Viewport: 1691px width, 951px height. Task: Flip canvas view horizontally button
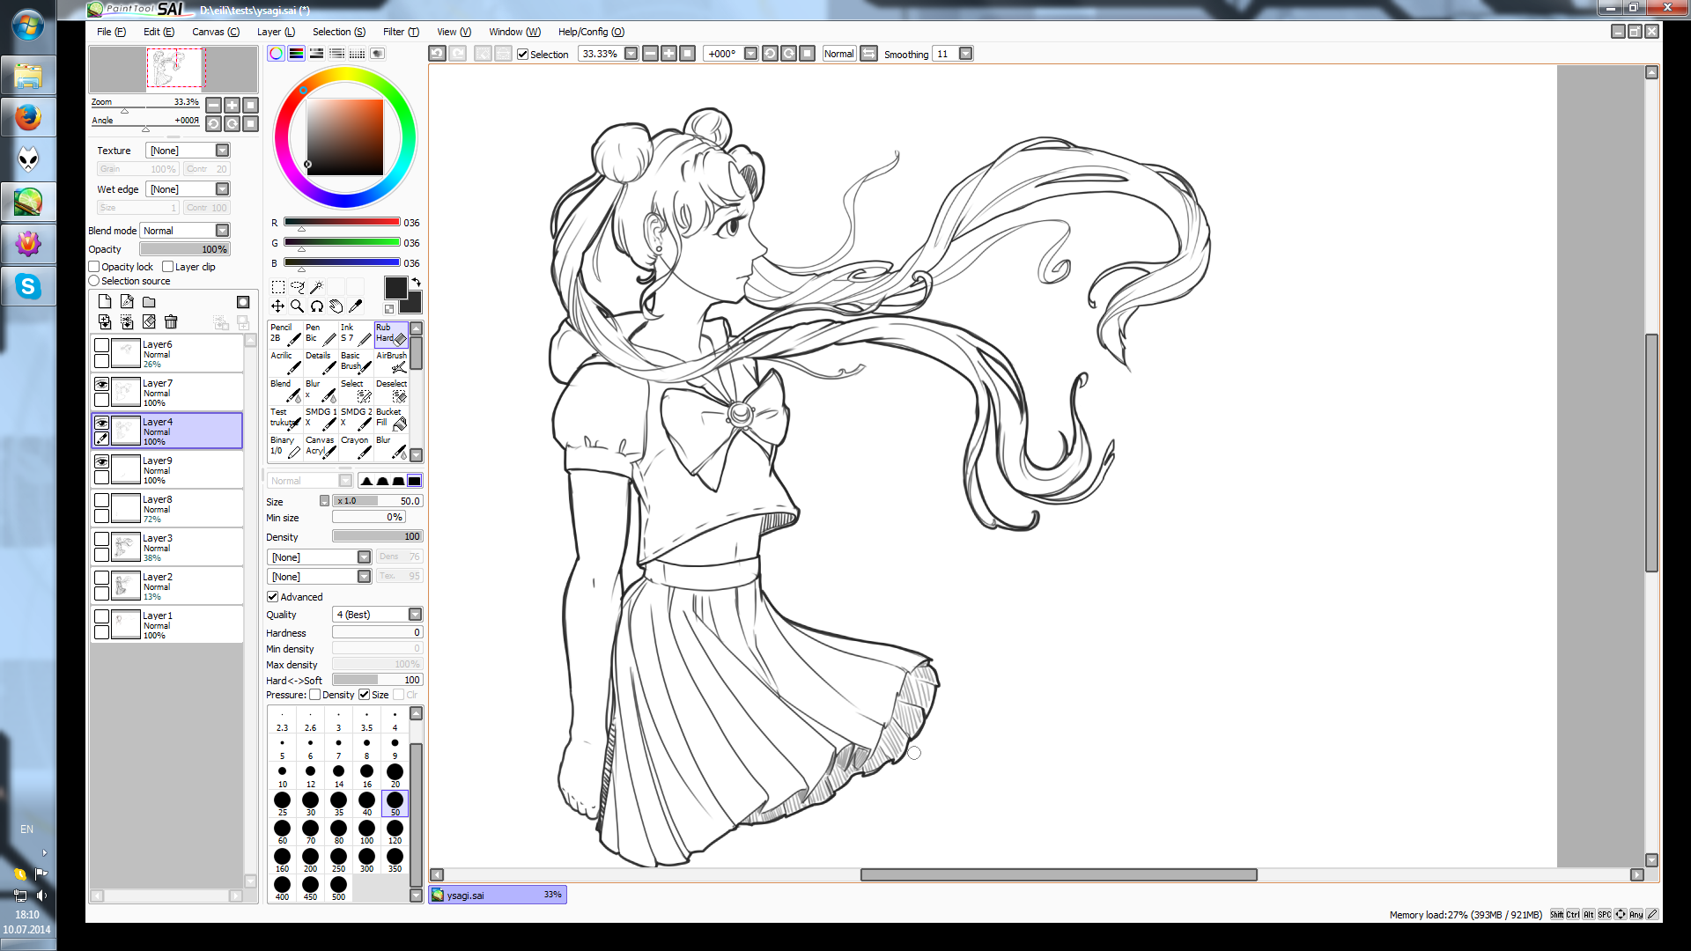point(868,54)
